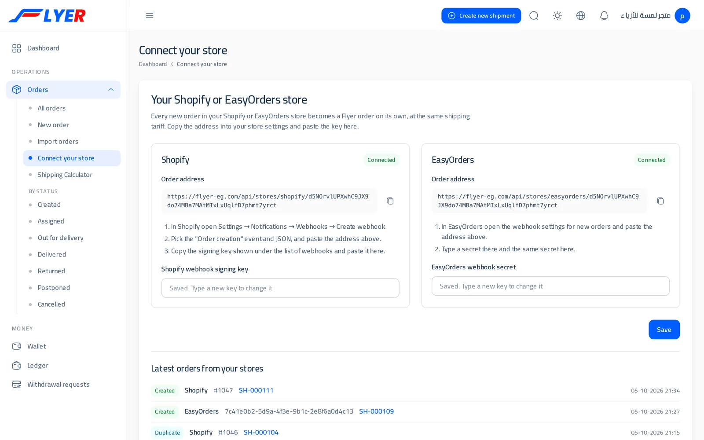Click Dashboard text in sidebar

point(43,48)
